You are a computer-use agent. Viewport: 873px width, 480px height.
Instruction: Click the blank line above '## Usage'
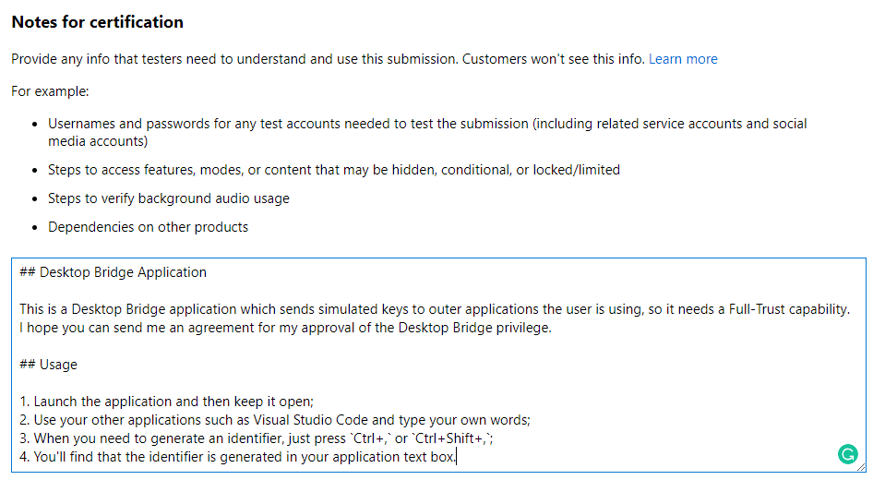point(437,346)
